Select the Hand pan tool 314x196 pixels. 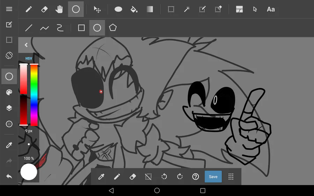tap(59, 9)
